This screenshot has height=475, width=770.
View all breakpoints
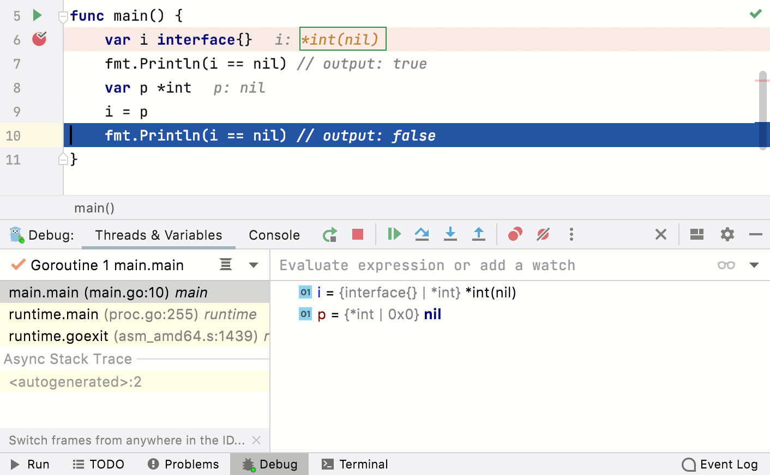point(515,234)
